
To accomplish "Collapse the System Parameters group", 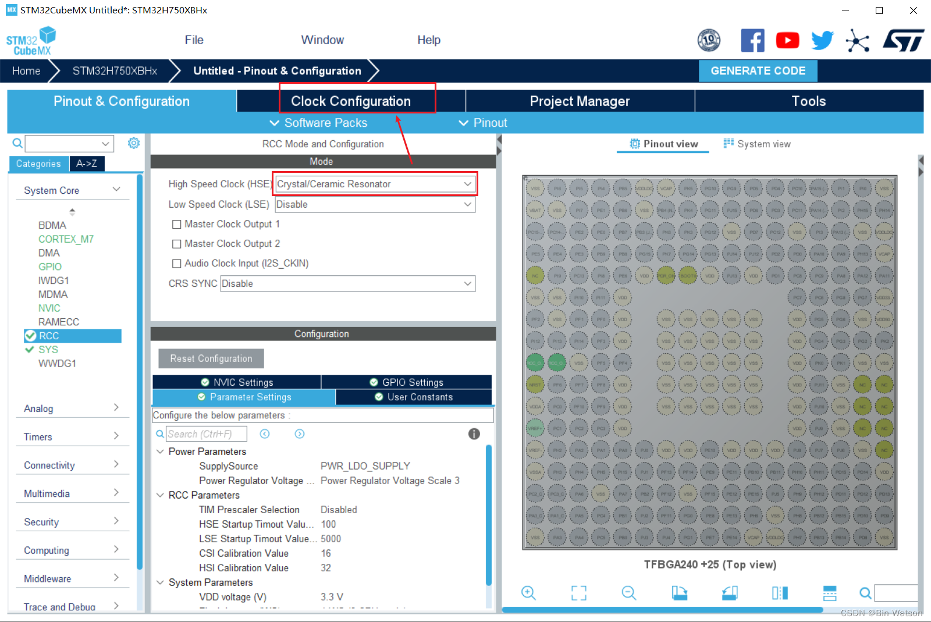I will [x=160, y=582].
